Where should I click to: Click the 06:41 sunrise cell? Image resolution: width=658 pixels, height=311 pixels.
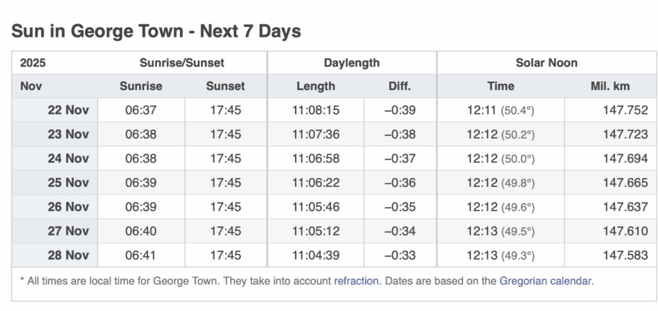point(141,256)
